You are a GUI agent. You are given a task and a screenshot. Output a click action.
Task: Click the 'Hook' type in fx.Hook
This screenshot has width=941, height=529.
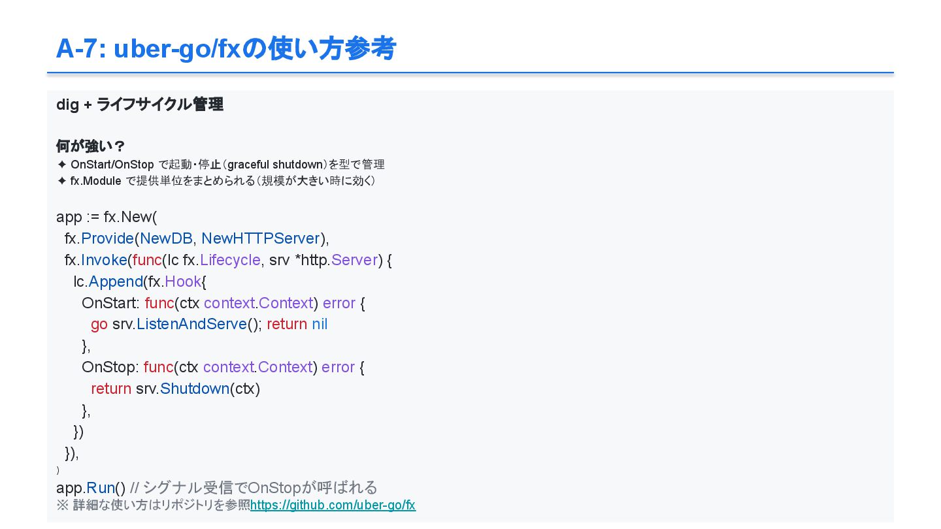(183, 281)
